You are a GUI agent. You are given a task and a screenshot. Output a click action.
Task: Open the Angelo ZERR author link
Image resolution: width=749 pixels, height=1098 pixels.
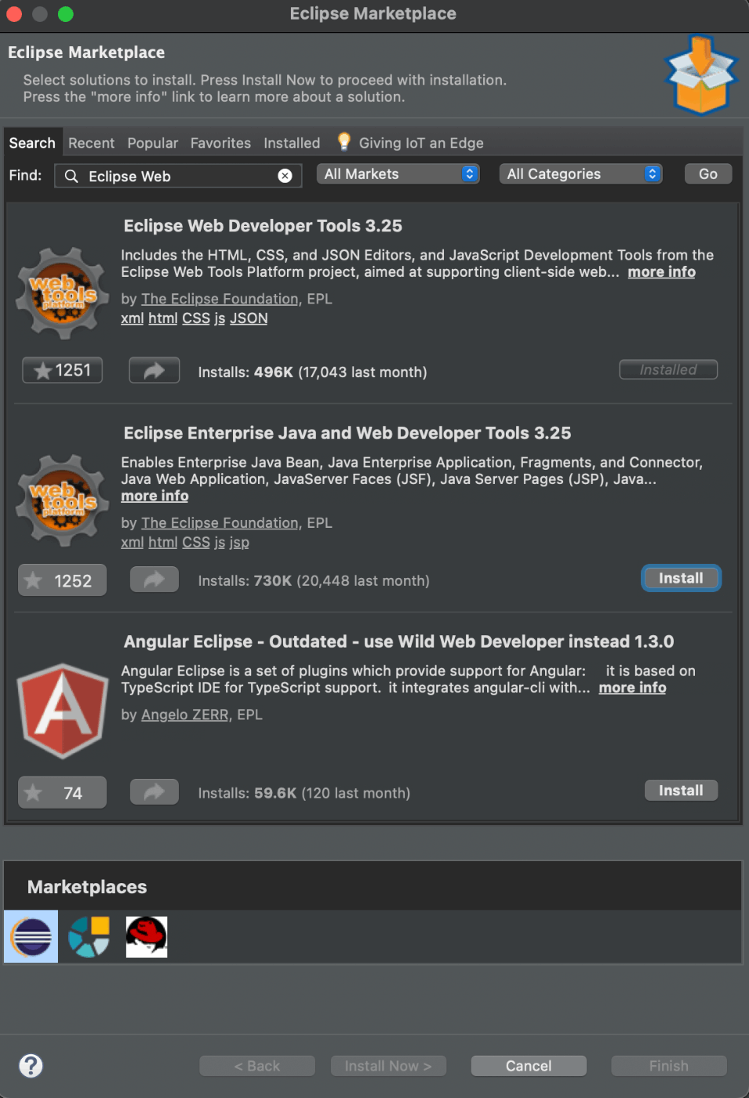[x=184, y=714]
